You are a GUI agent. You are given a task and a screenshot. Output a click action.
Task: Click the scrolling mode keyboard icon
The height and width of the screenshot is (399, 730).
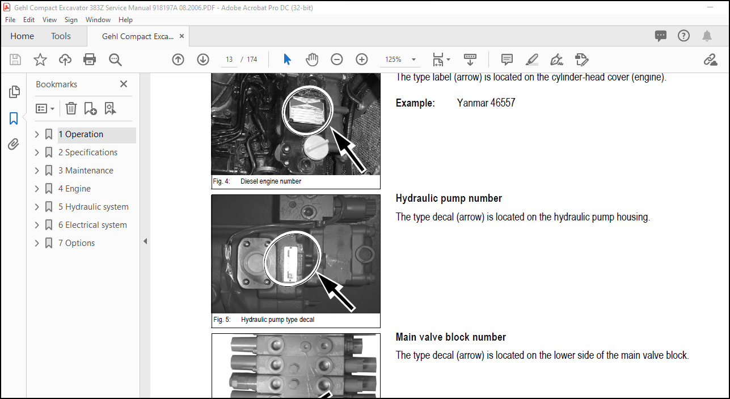point(470,59)
